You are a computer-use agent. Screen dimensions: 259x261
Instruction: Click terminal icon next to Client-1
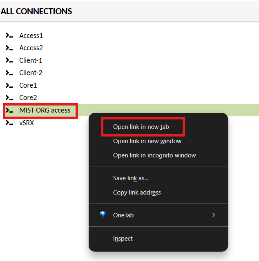tap(9, 60)
